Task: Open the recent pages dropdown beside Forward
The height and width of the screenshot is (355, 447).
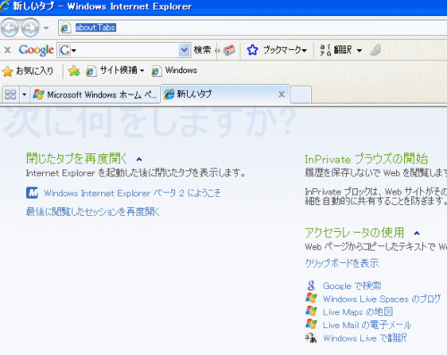Action: (x=46, y=29)
